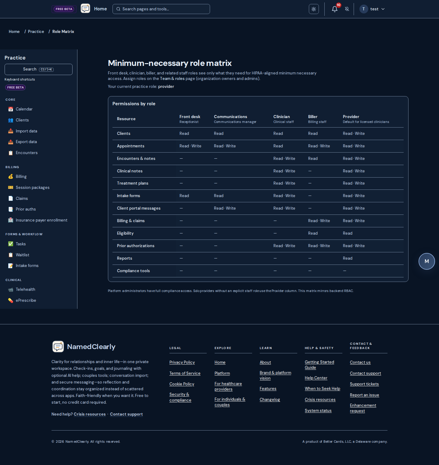The height and width of the screenshot is (465, 439).
Task: Click the Compliance tools row label
Action: 133,271
